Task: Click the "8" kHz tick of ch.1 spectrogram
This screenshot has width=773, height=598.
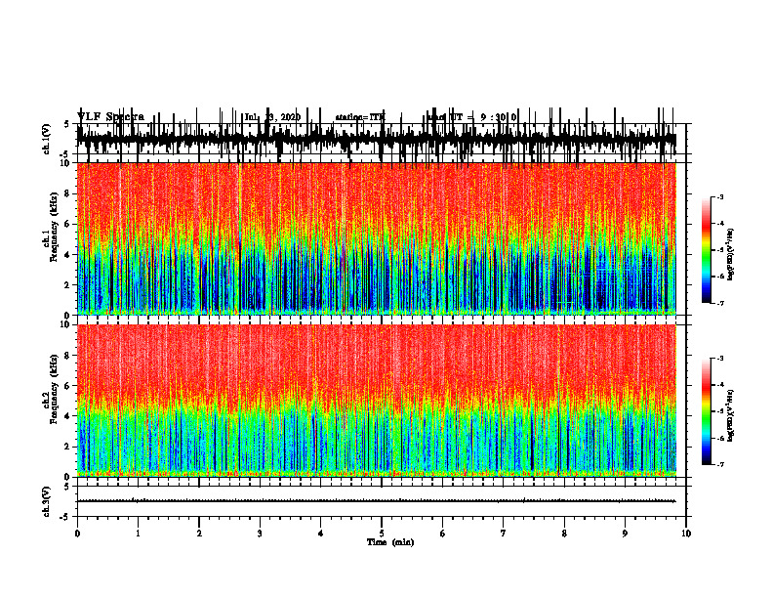Action: point(68,193)
